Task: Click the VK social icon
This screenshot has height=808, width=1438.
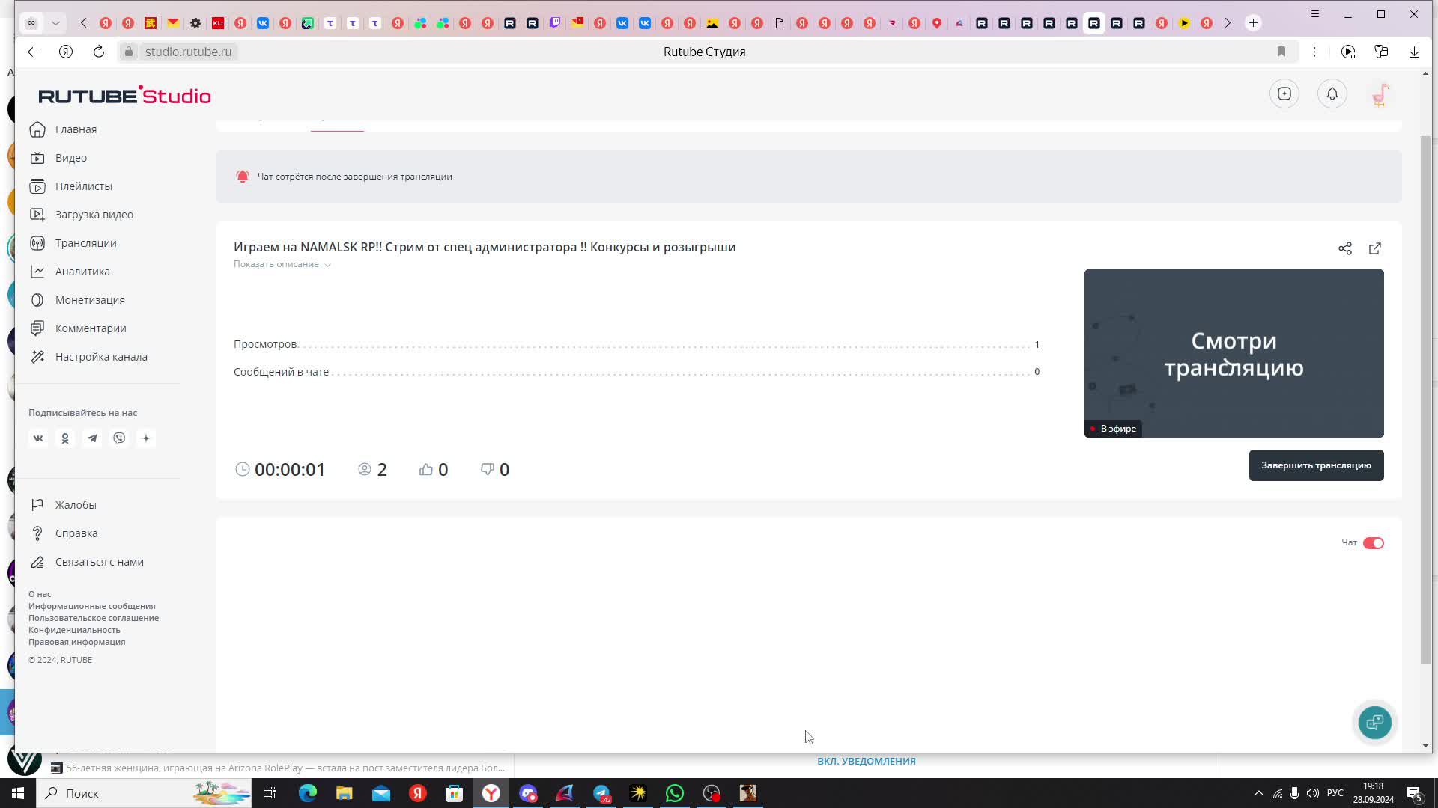Action: [x=38, y=438]
